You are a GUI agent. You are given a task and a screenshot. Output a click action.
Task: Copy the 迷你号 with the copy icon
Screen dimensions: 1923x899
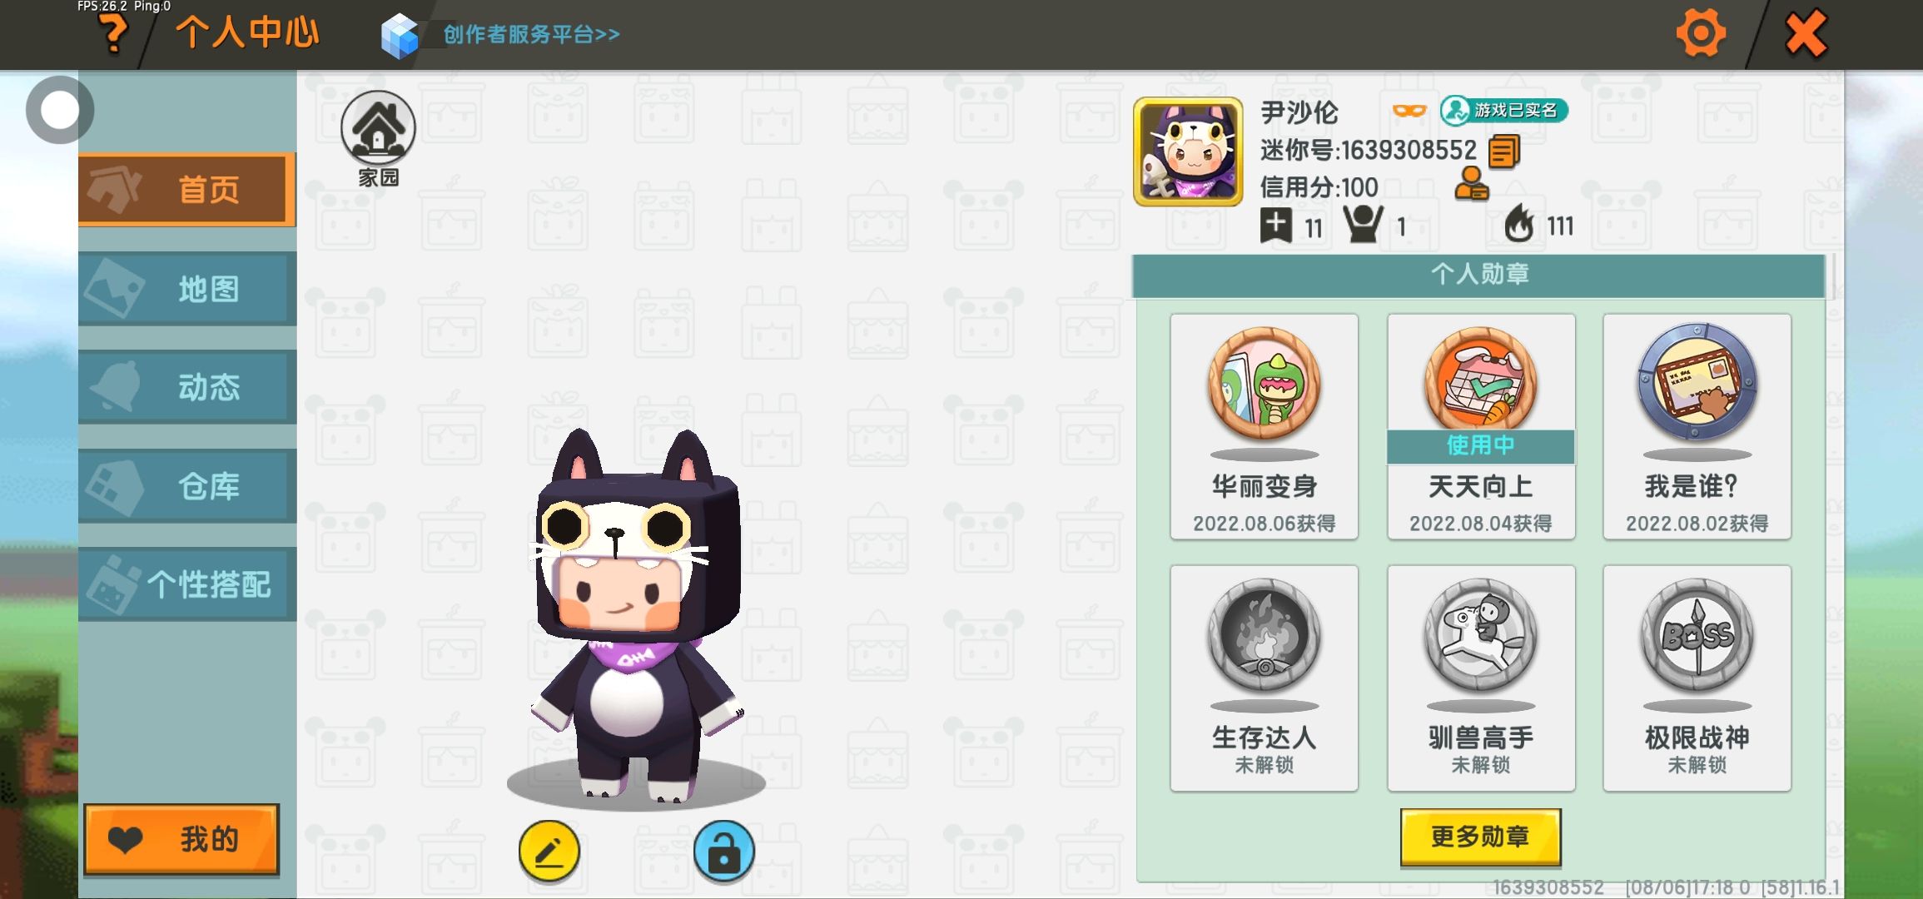[x=1503, y=151]
